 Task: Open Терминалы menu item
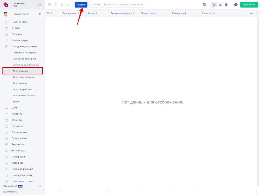(x=18, y=145)
